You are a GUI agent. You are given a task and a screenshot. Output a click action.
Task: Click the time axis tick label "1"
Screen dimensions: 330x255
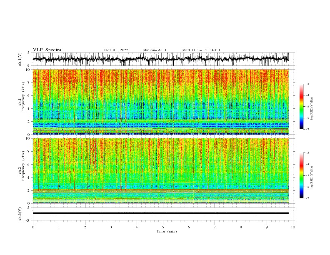[x=59, y=227]
